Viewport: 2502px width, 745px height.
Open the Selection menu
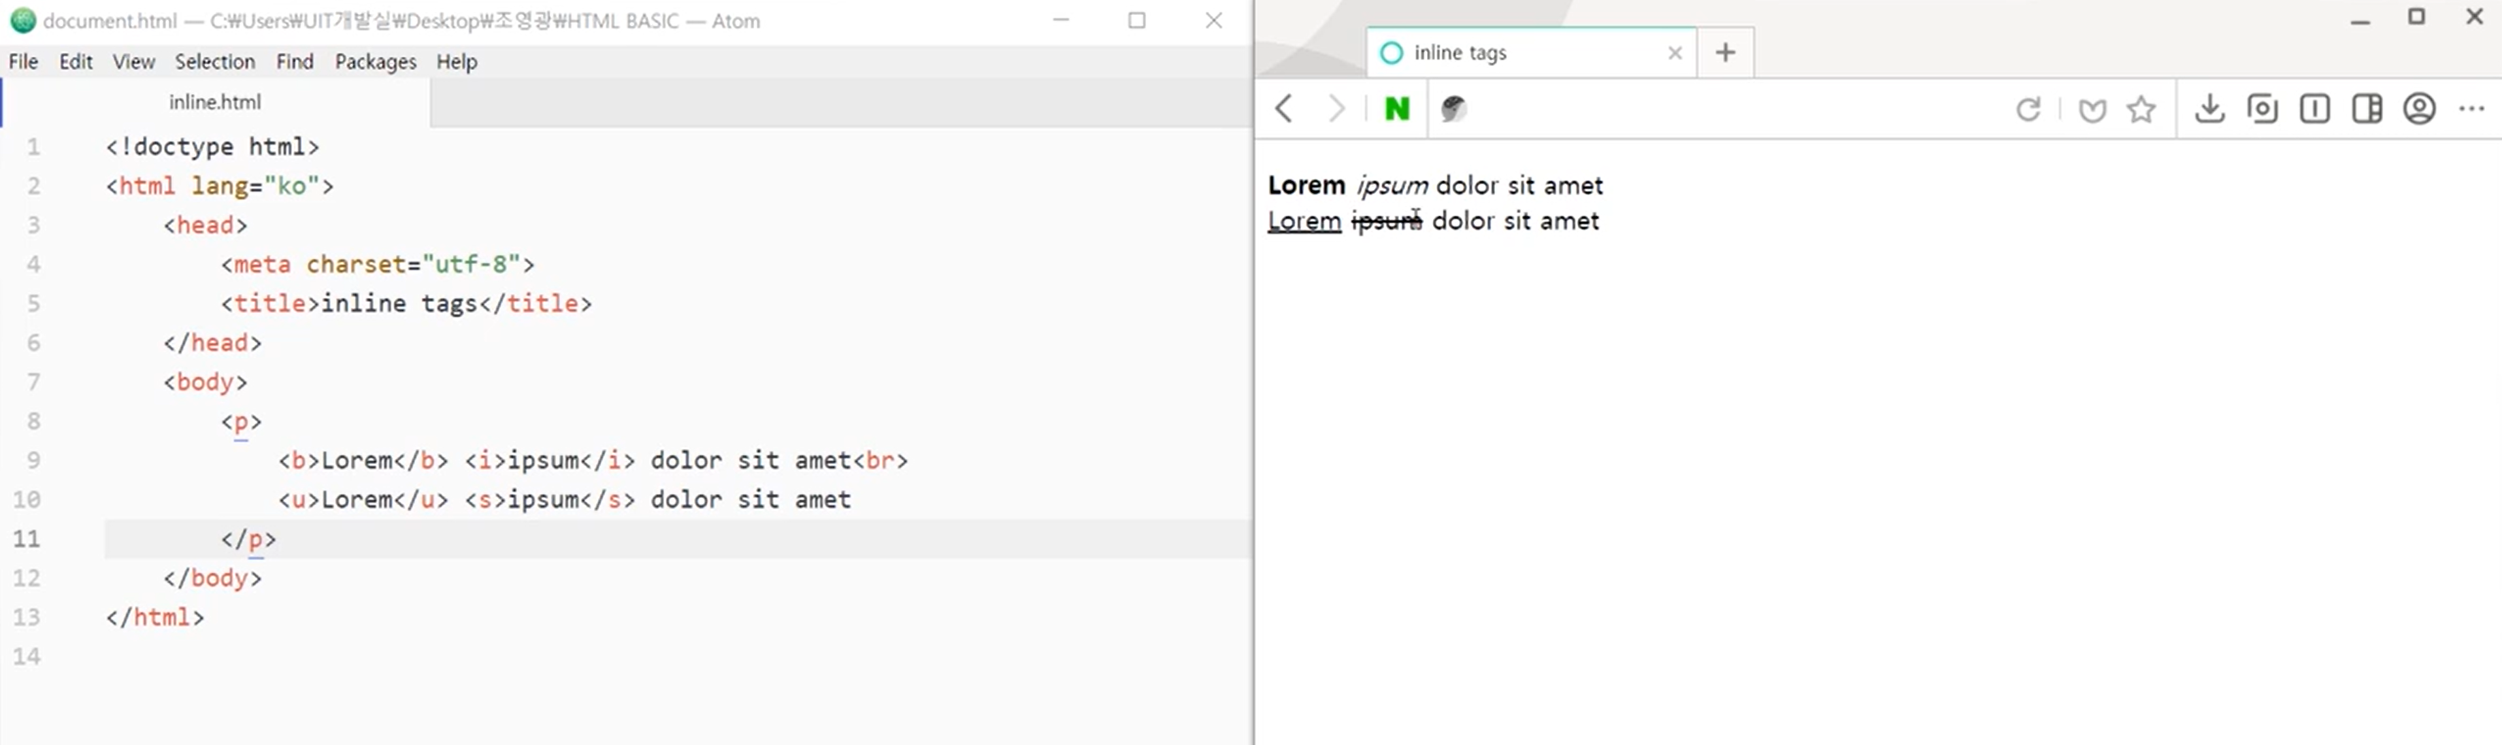(x=214, y=62)
